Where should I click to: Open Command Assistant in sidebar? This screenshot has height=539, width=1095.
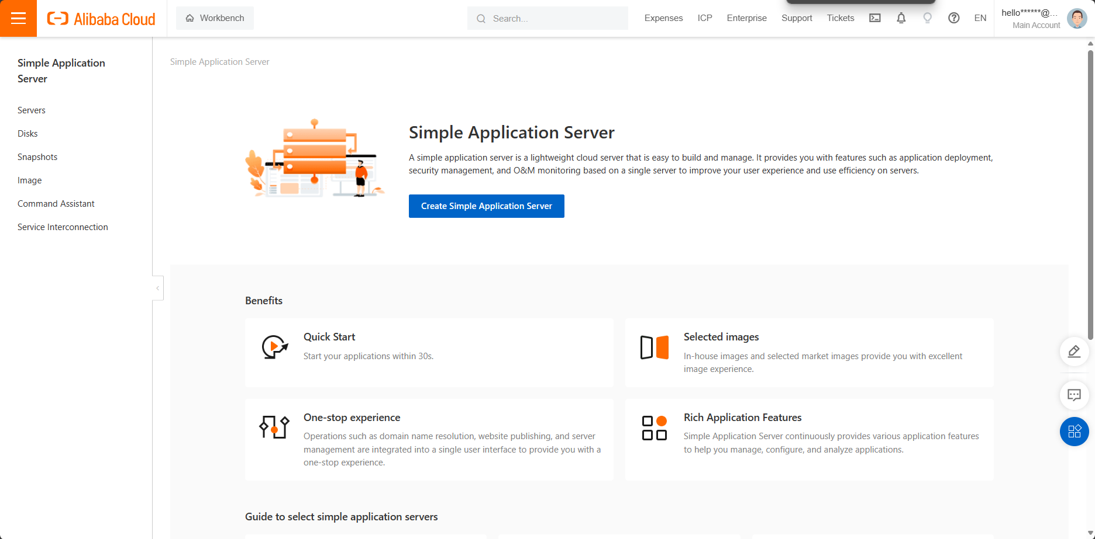(x=56, y=204)
